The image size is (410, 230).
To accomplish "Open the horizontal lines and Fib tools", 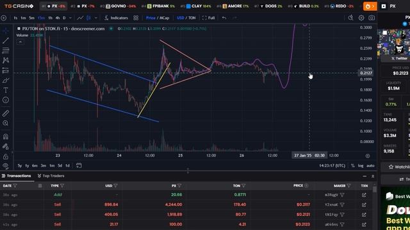I will point(6,50).
